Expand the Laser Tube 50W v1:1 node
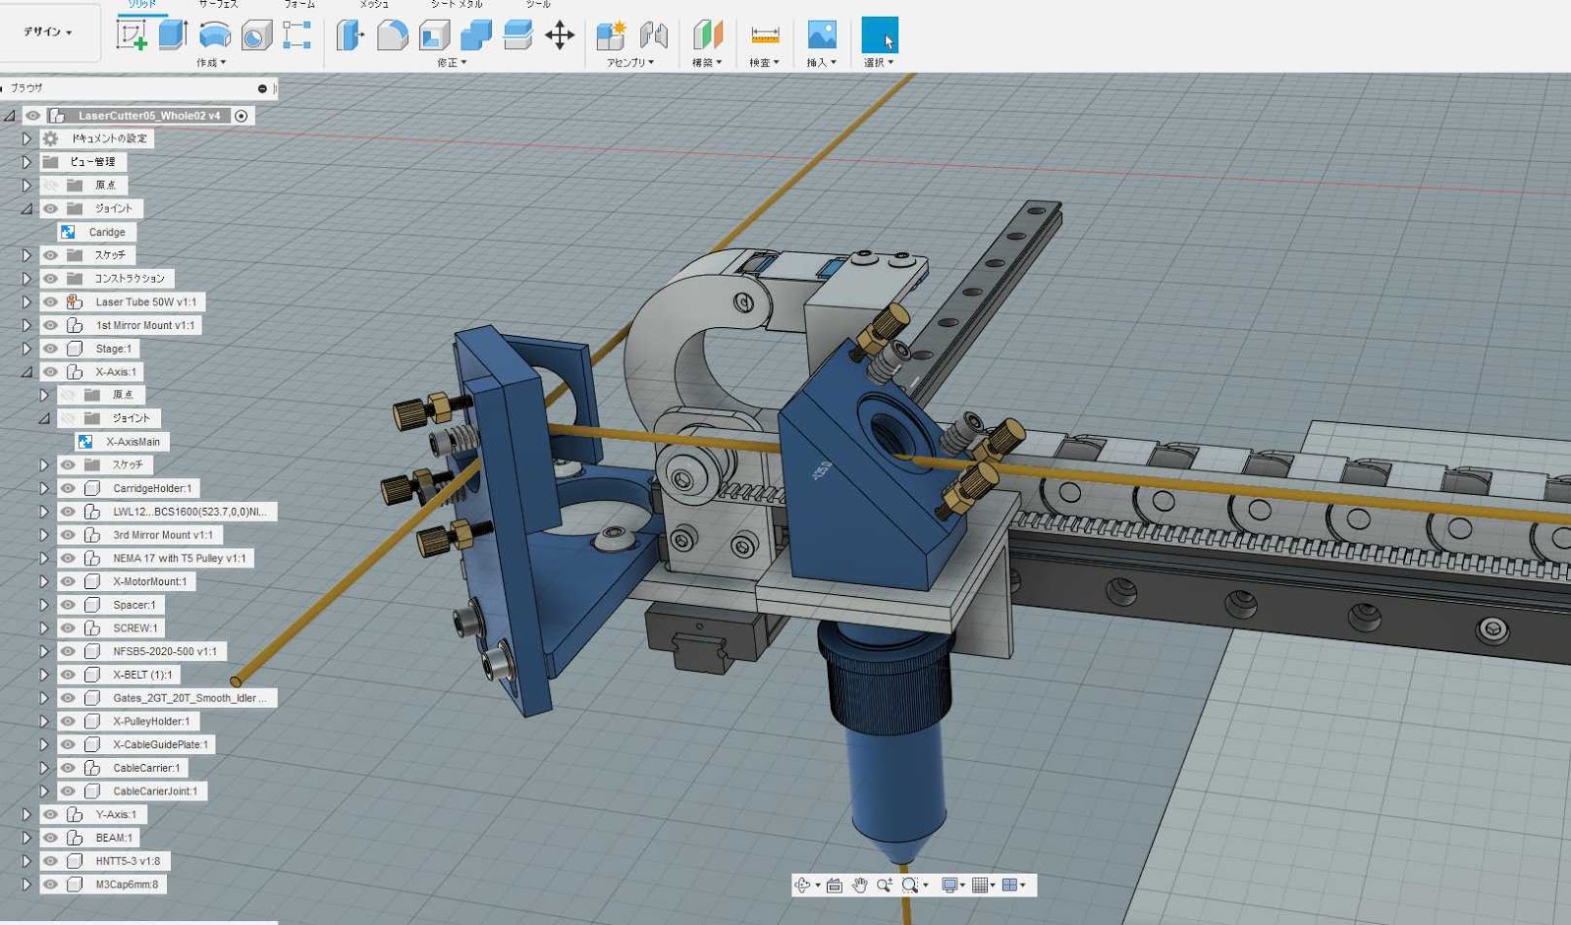 27,301
